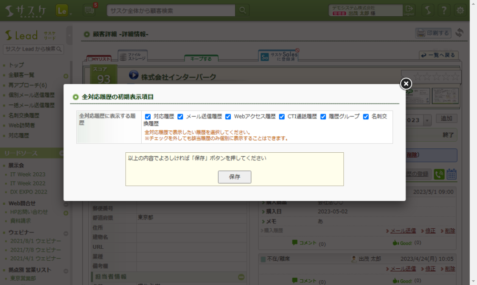Open the calendar icon beside phone icon

tap(451, 174)
